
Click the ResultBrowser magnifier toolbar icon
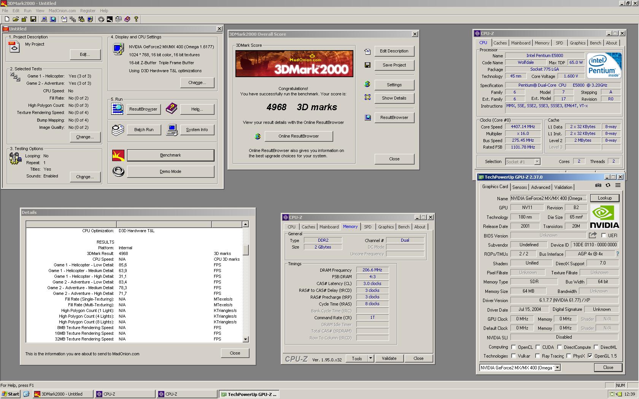click(53, 19)
